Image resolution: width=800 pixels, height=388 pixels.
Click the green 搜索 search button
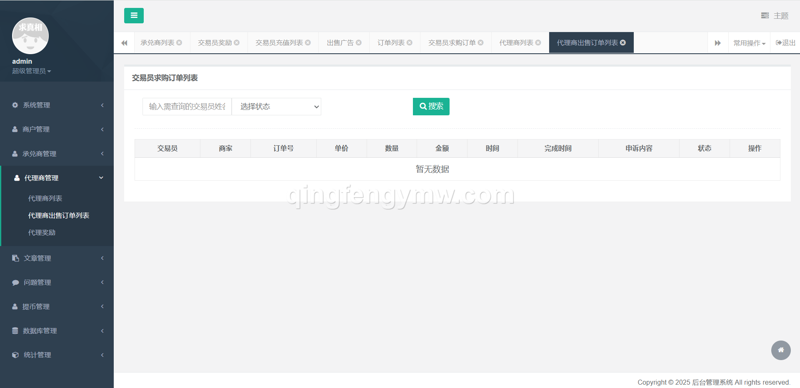[431, 106]
